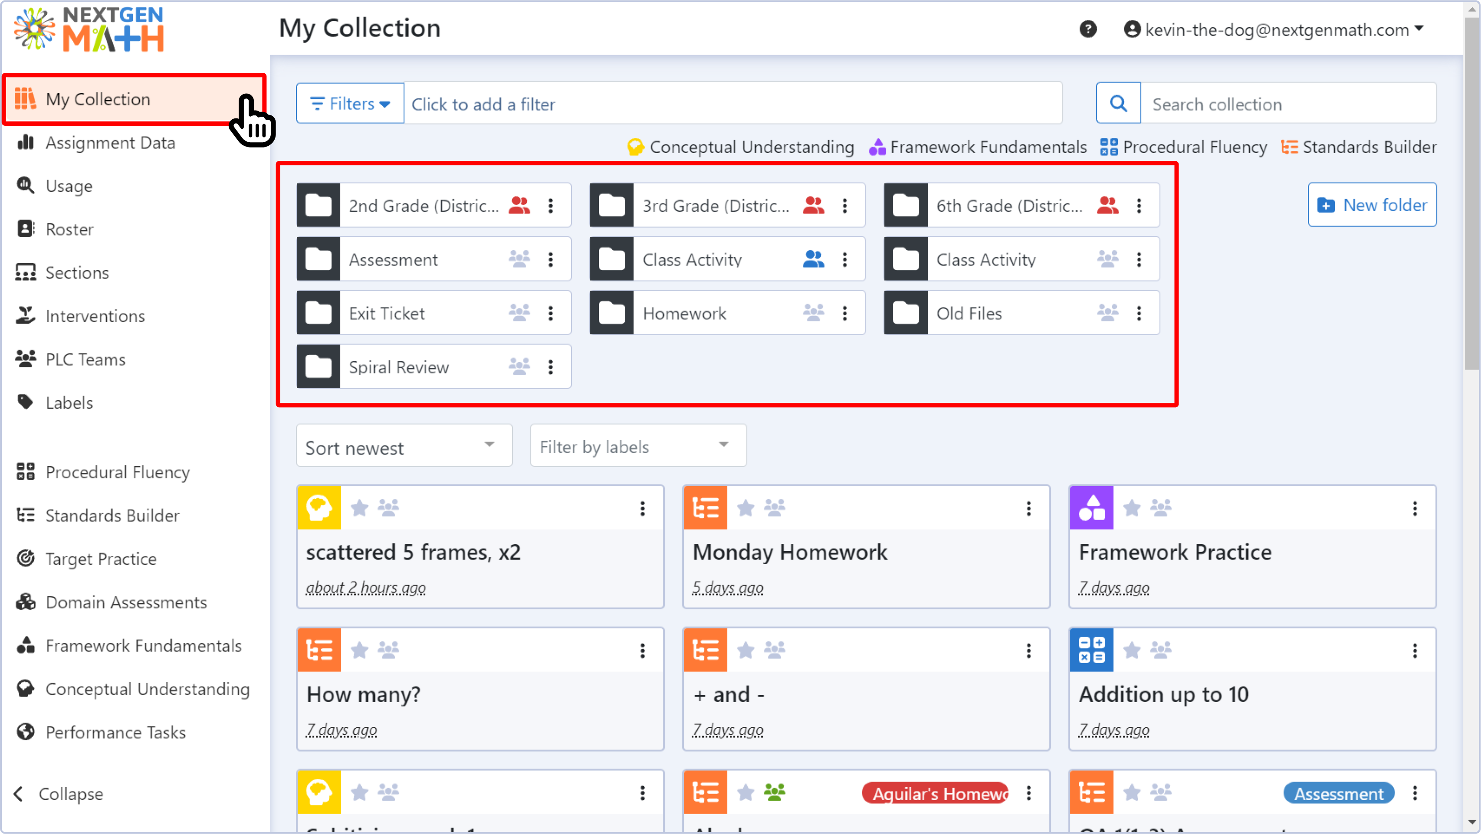Open Homework folder kebab menu
The height and width of the screenshot is (834, 1481).
click(x=844, y=313)
